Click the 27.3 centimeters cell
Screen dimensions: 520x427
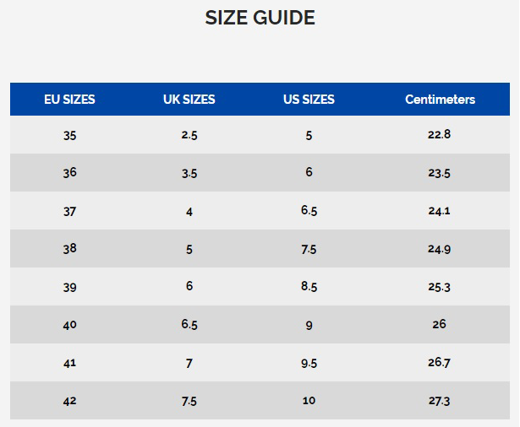click(439, 401)
